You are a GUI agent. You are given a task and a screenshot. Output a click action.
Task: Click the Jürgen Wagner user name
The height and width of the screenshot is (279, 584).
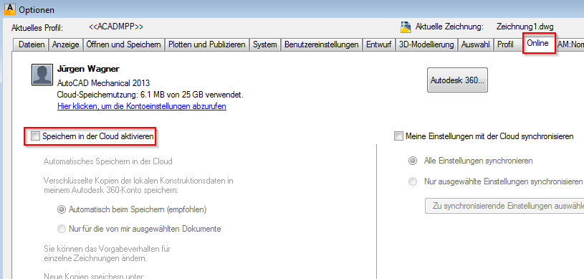(88, 69)
